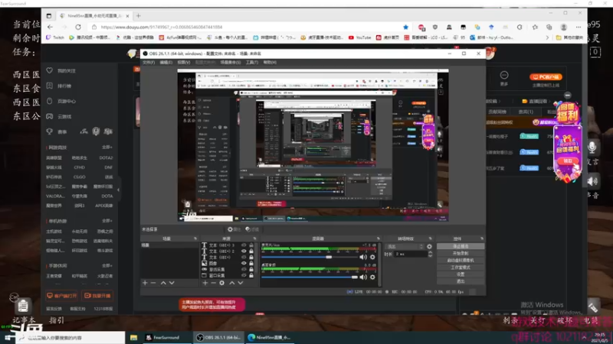
Task: Open the browser Collections icon
Action: pyautogui.click(x=549, y=27)
